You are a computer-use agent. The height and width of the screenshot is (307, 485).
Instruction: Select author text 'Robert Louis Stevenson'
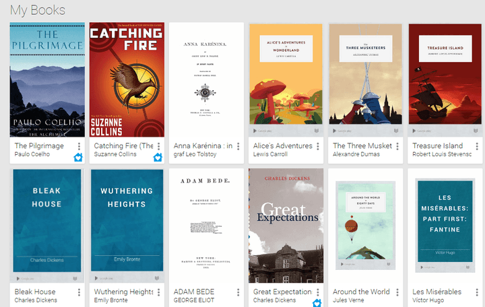pos(442,154)
